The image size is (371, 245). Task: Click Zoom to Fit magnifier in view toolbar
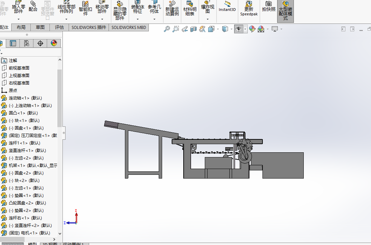coord(167,29)
